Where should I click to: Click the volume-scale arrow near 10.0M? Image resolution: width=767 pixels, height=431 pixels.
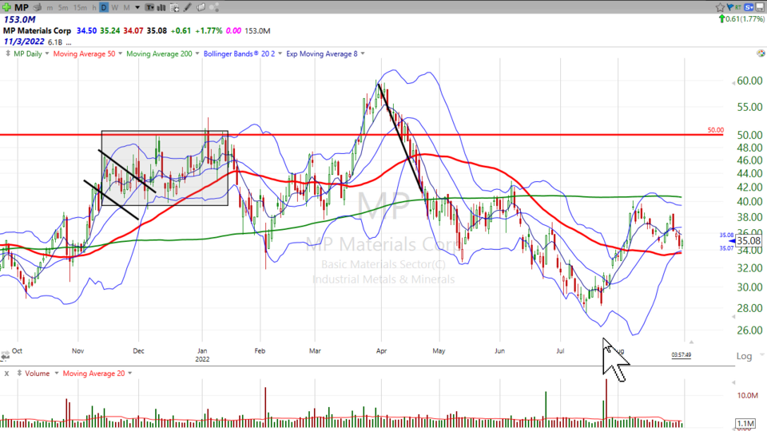click(733, 382)
